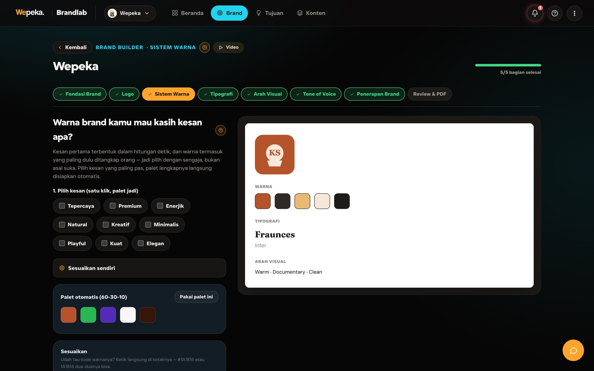This screenshot has height=371, width=594.
Task: Select the green swatch in Palet otomatis
Action: click(x=88, y=315)
